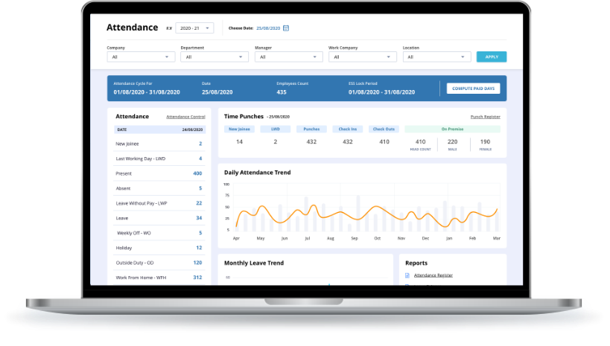Click the COMPUTE PAID DAYS button

tap(473, 89)
